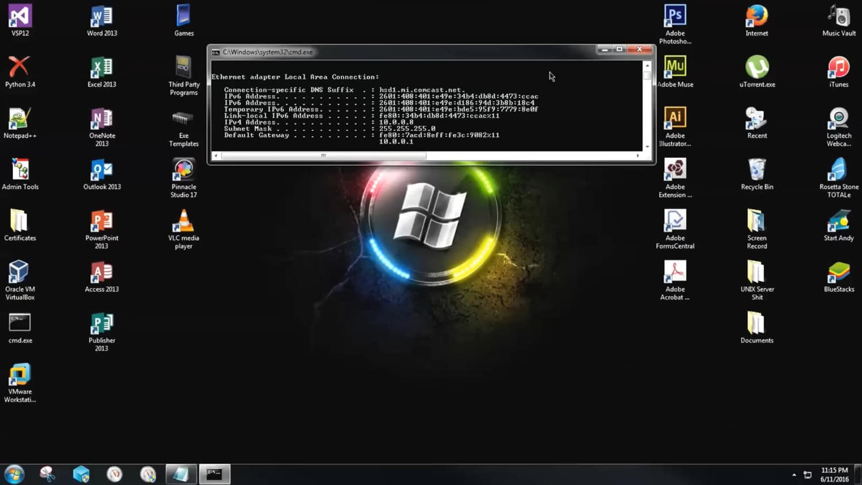Open the Documents folder on desktop
This screenshot has width=862, height=485.
point(757,328)
